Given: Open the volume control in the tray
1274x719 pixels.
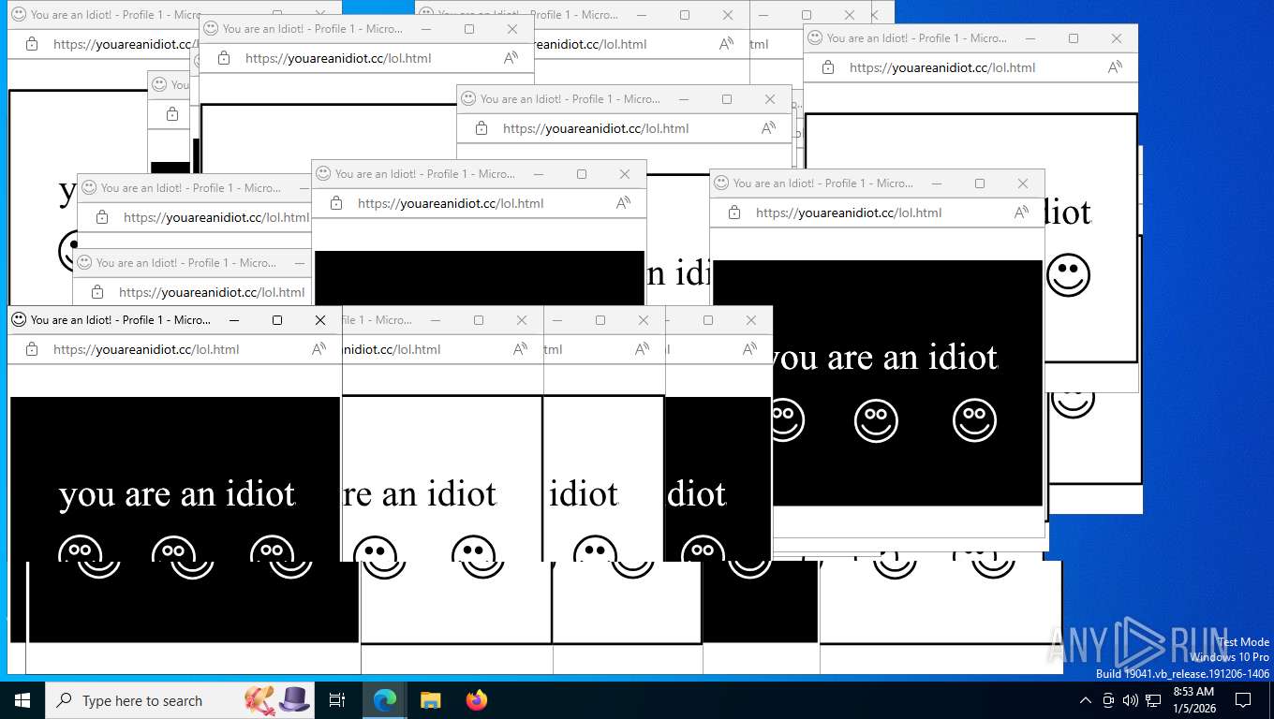Looking at the screenshot, I should point(1130,700).
